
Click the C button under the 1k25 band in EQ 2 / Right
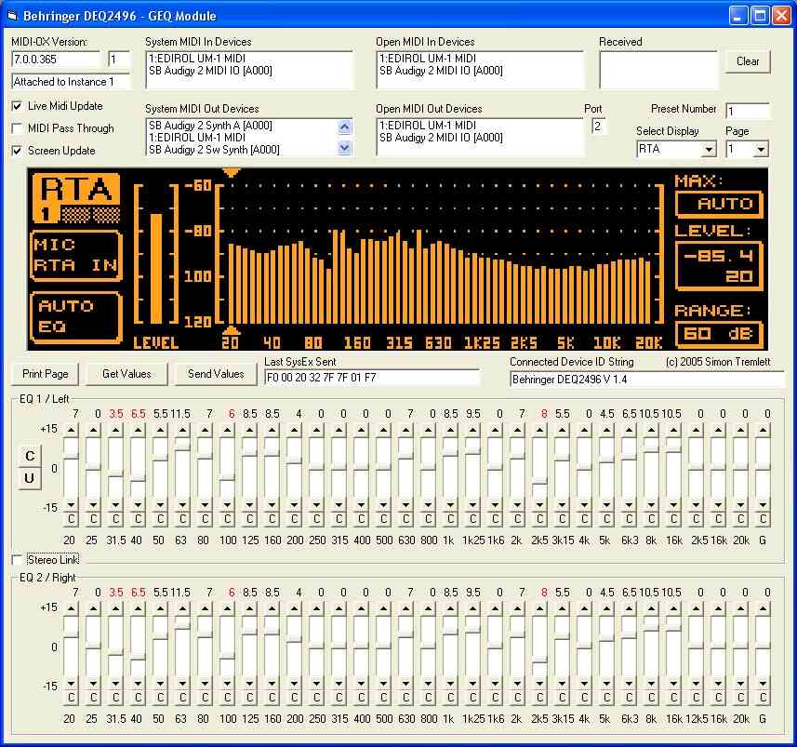pyautogui.click(x=472, y=698)
